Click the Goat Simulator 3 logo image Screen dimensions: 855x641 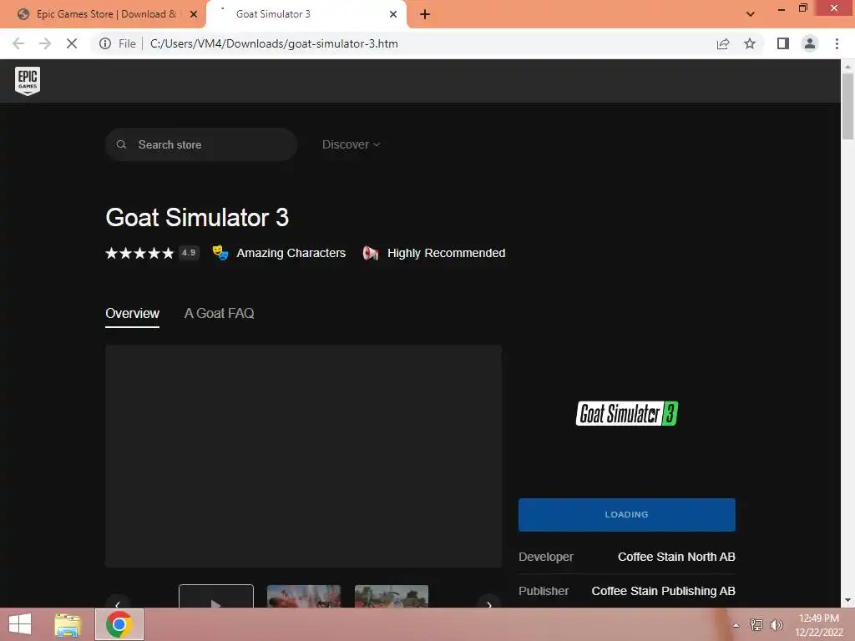coord(626,413)
